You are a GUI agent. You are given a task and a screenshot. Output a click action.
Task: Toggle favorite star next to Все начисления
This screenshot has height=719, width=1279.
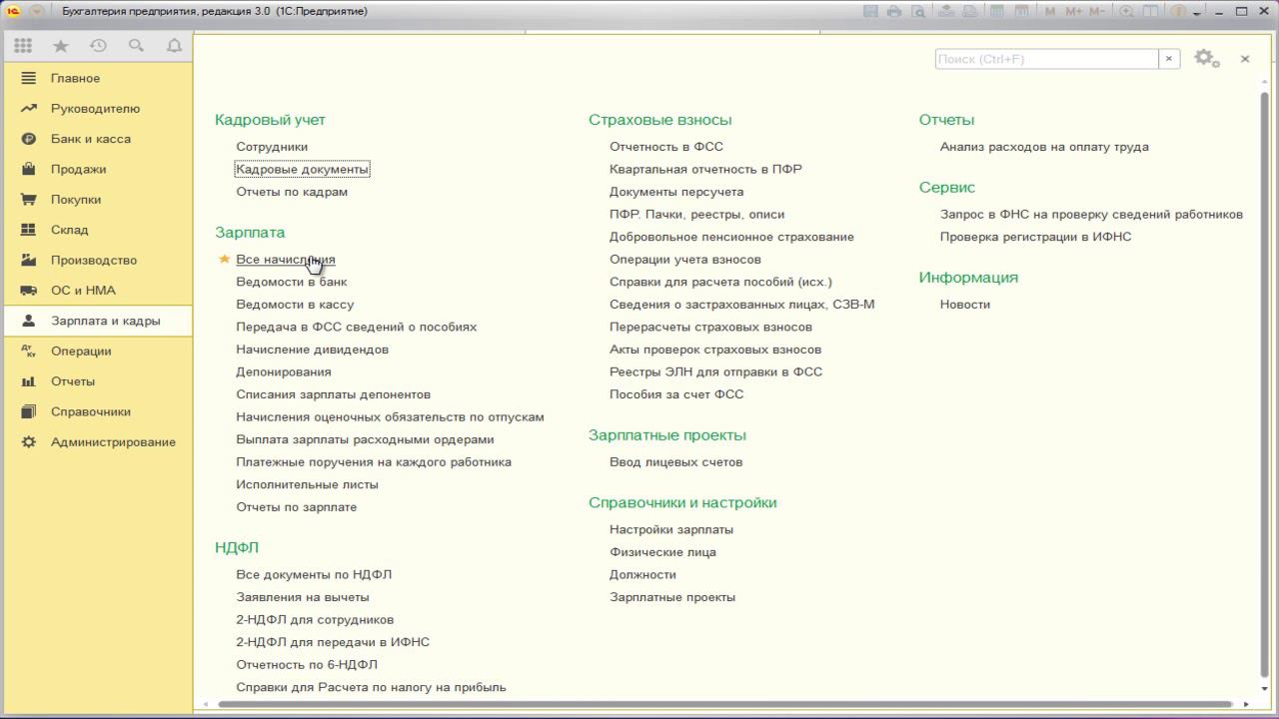pos(224,259)
